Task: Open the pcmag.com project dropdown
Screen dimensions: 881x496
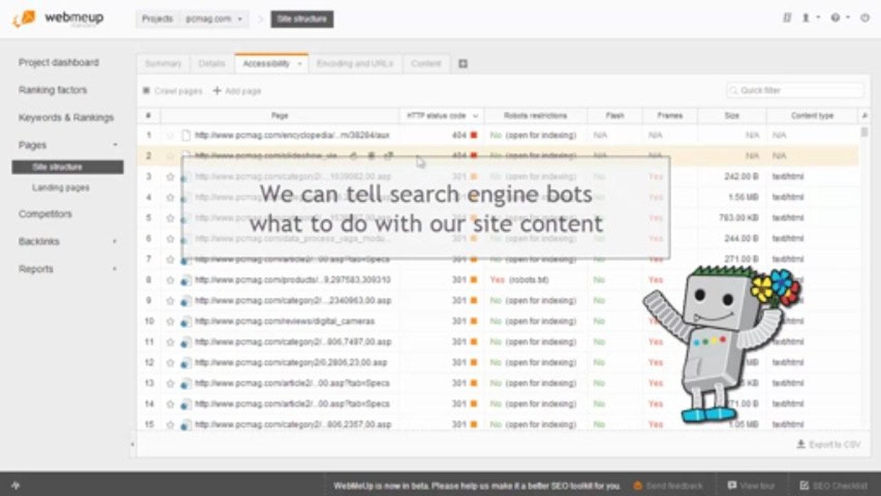Action: tap(214, 19)
